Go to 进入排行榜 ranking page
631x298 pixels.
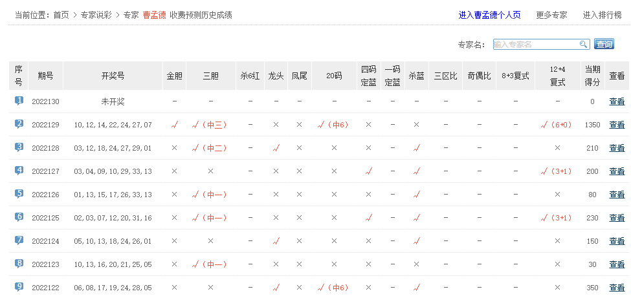[602, 15]
